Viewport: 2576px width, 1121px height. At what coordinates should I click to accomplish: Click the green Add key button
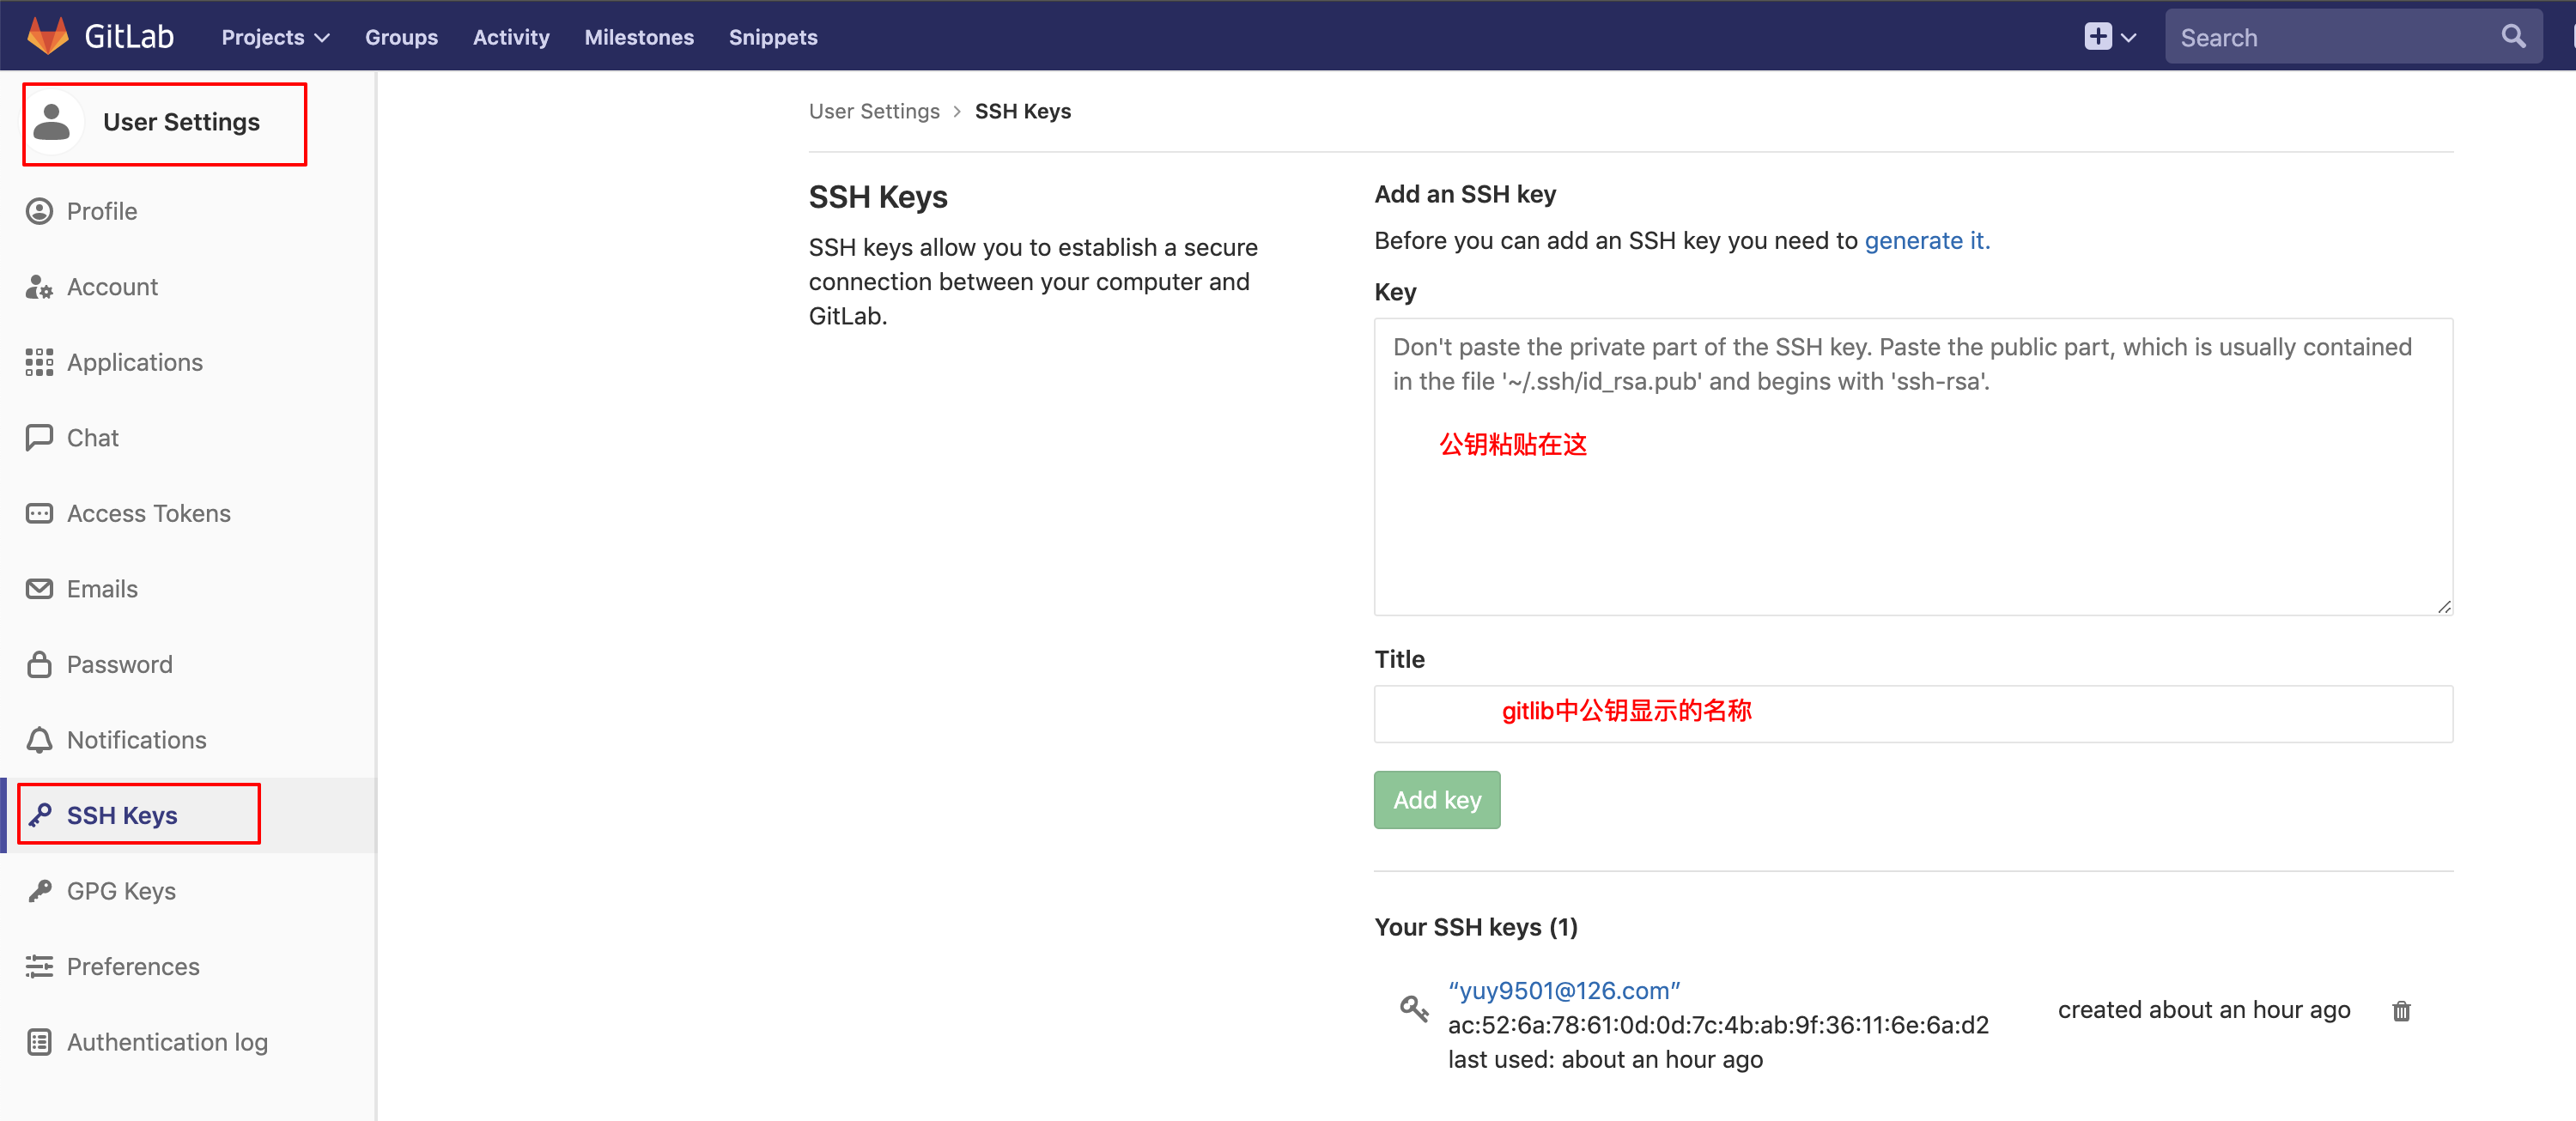point(1437,800)
